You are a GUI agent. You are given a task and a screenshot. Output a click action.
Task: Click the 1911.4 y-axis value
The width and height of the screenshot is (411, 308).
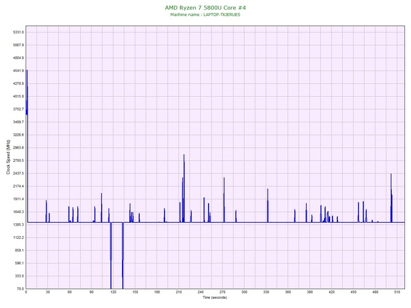[x=18, y=199]
